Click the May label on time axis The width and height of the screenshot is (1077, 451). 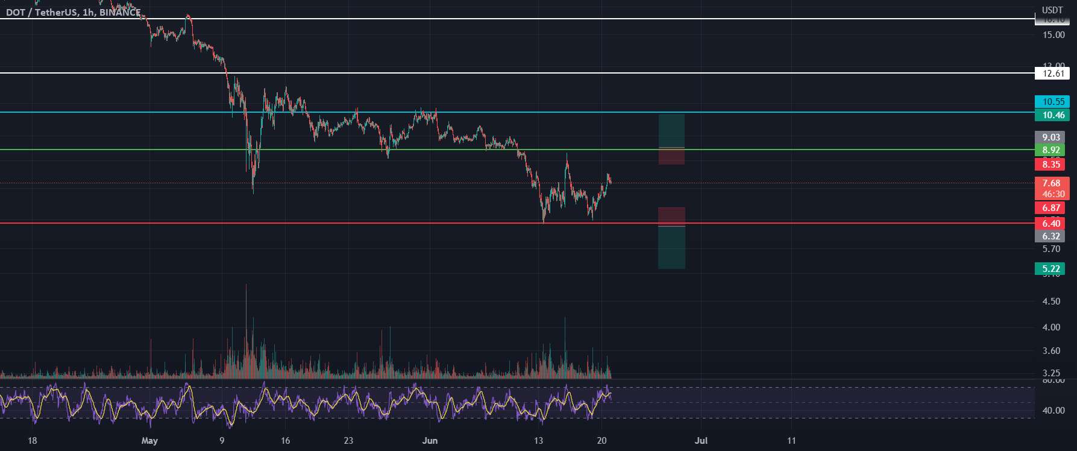tap(149, 441)
